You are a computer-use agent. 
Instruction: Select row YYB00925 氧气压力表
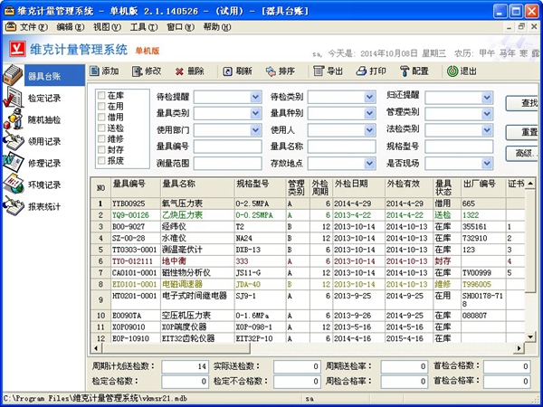(309, 203)
